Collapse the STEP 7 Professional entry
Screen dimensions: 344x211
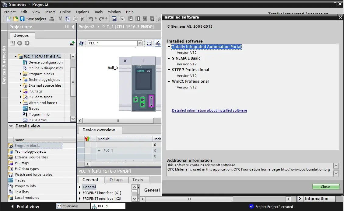pyautogui.click(x=169, y=70)
